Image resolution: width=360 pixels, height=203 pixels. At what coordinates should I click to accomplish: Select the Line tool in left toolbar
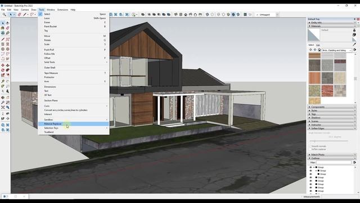point(3,39)
